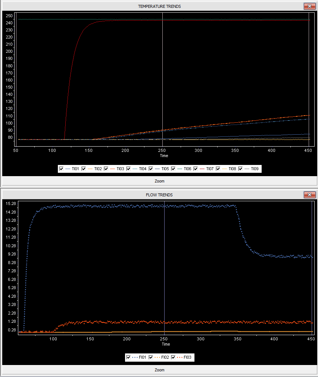This screenshot has height=377, width=318.
Task: Toggle the TI02 series checkbox
Action: (x=84, y=169)
